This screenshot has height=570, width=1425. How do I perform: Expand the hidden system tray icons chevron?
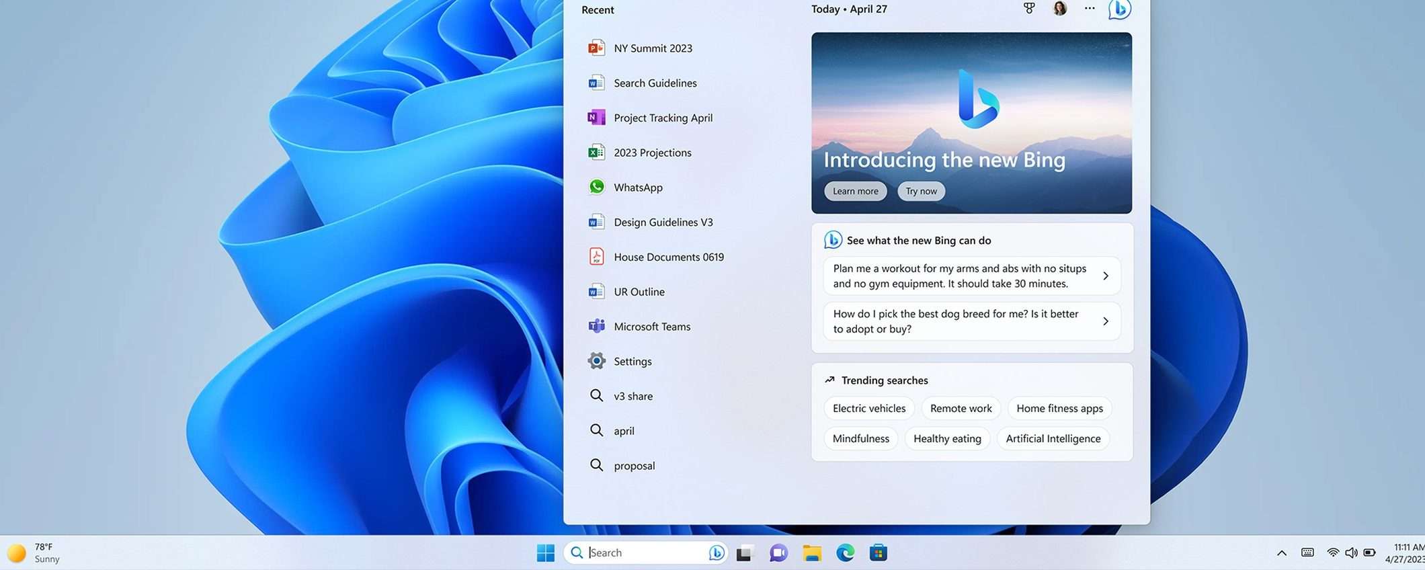[1282, 553]
